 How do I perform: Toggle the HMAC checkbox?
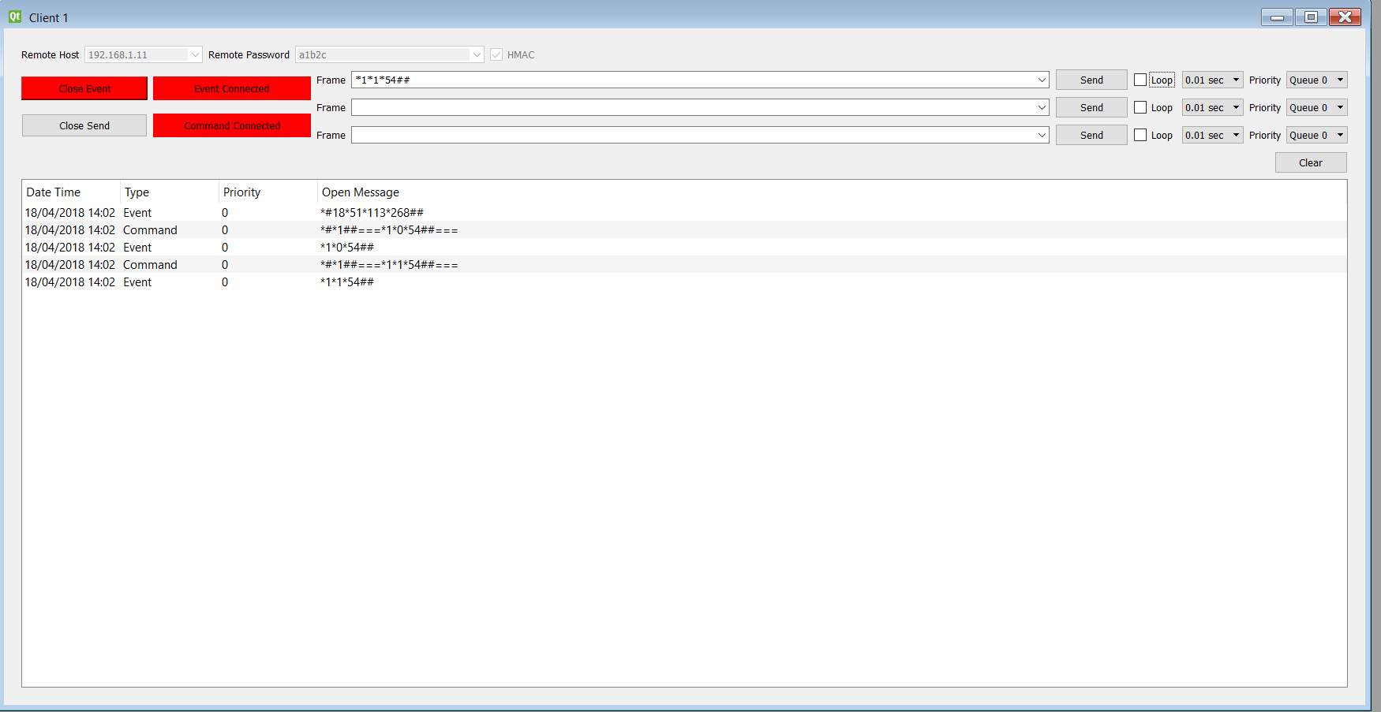coord(496,54)
